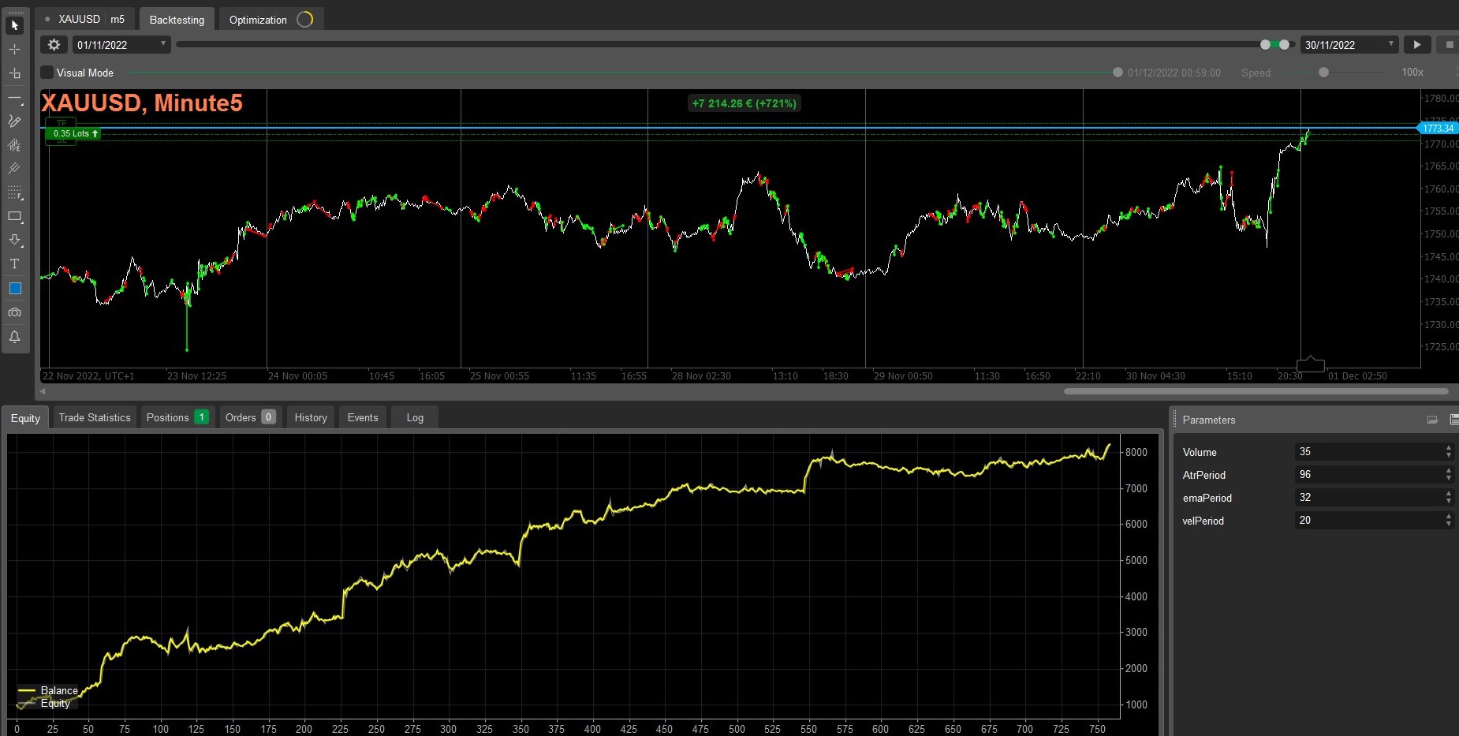Viewport: 1459px width, 736px height.
Task: Select the Text tool
Action: tap(14, 264)
